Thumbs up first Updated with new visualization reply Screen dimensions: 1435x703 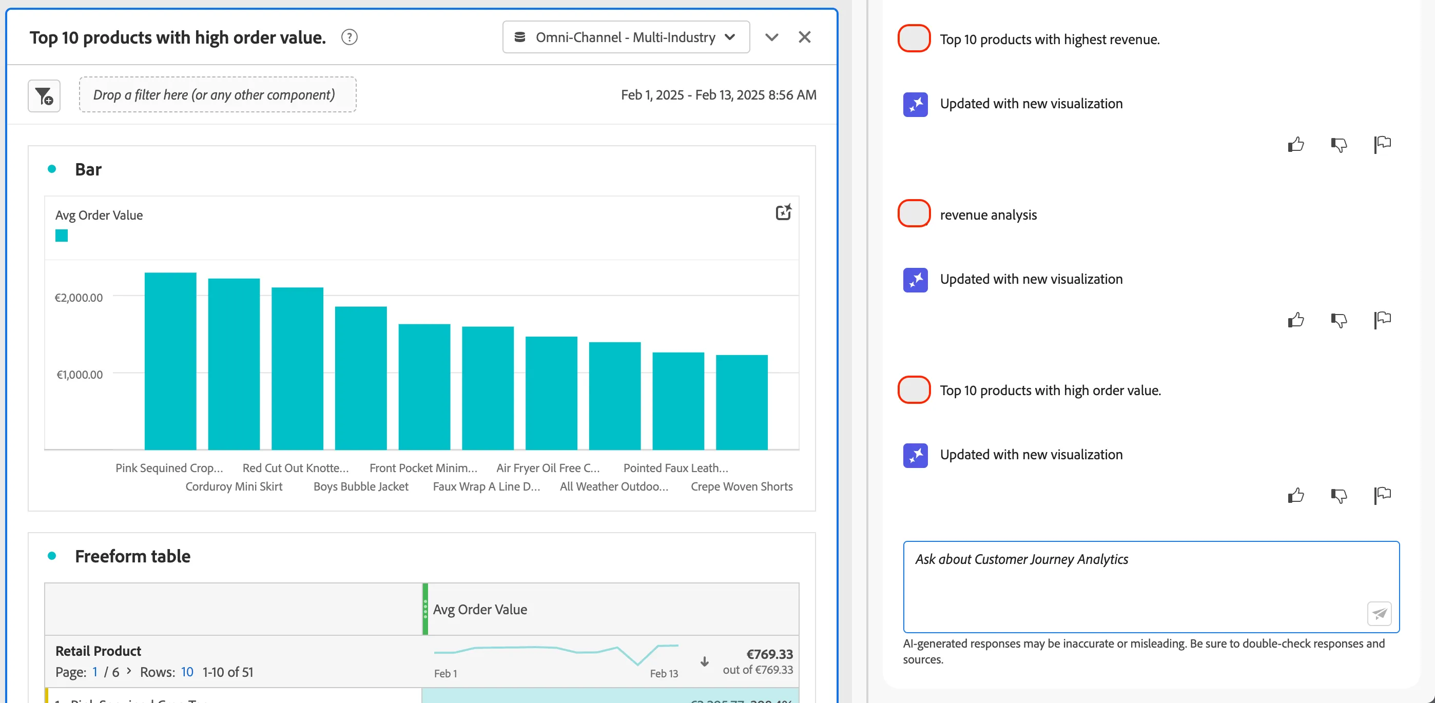(x=1296, y=145)
